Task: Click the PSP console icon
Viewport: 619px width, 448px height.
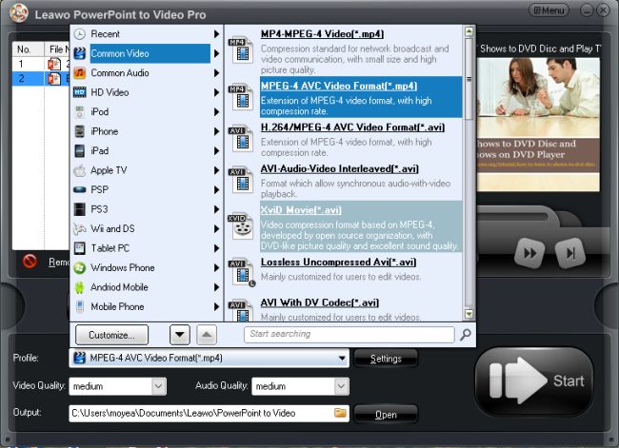Action: (80, 189)
